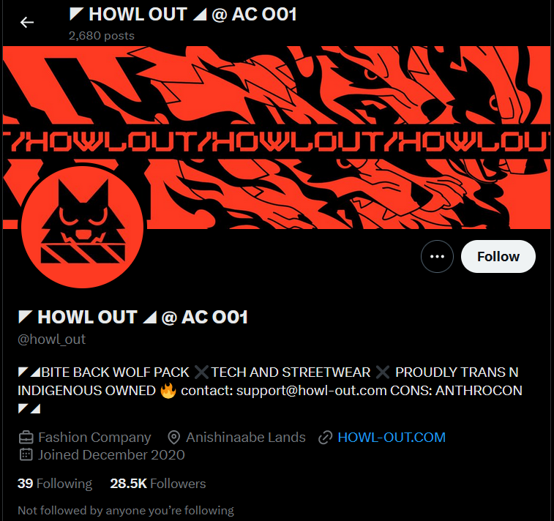Click the calendar joined date icon
554x521 pixels.
(x=26, y=454)
